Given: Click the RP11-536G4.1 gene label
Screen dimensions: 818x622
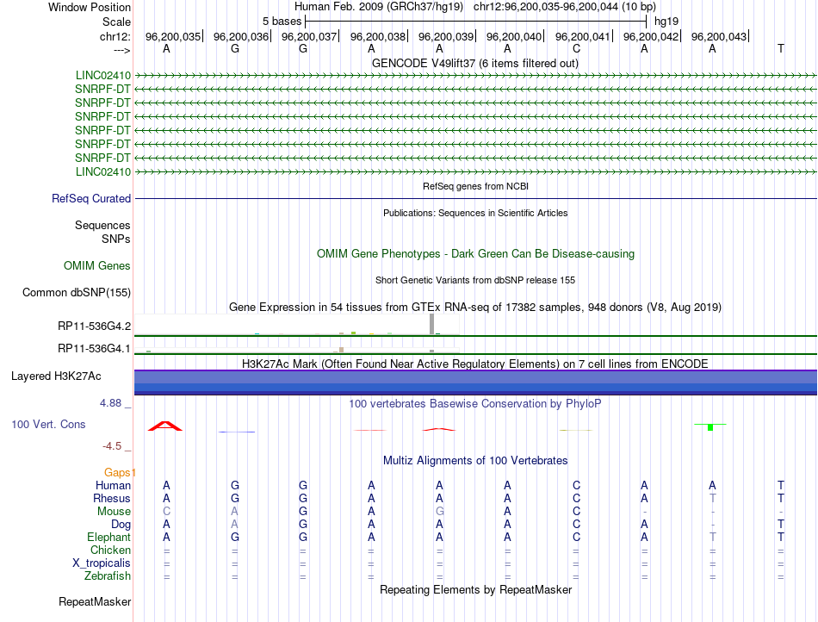Looking at the screenshot, I should pos(94,348).
